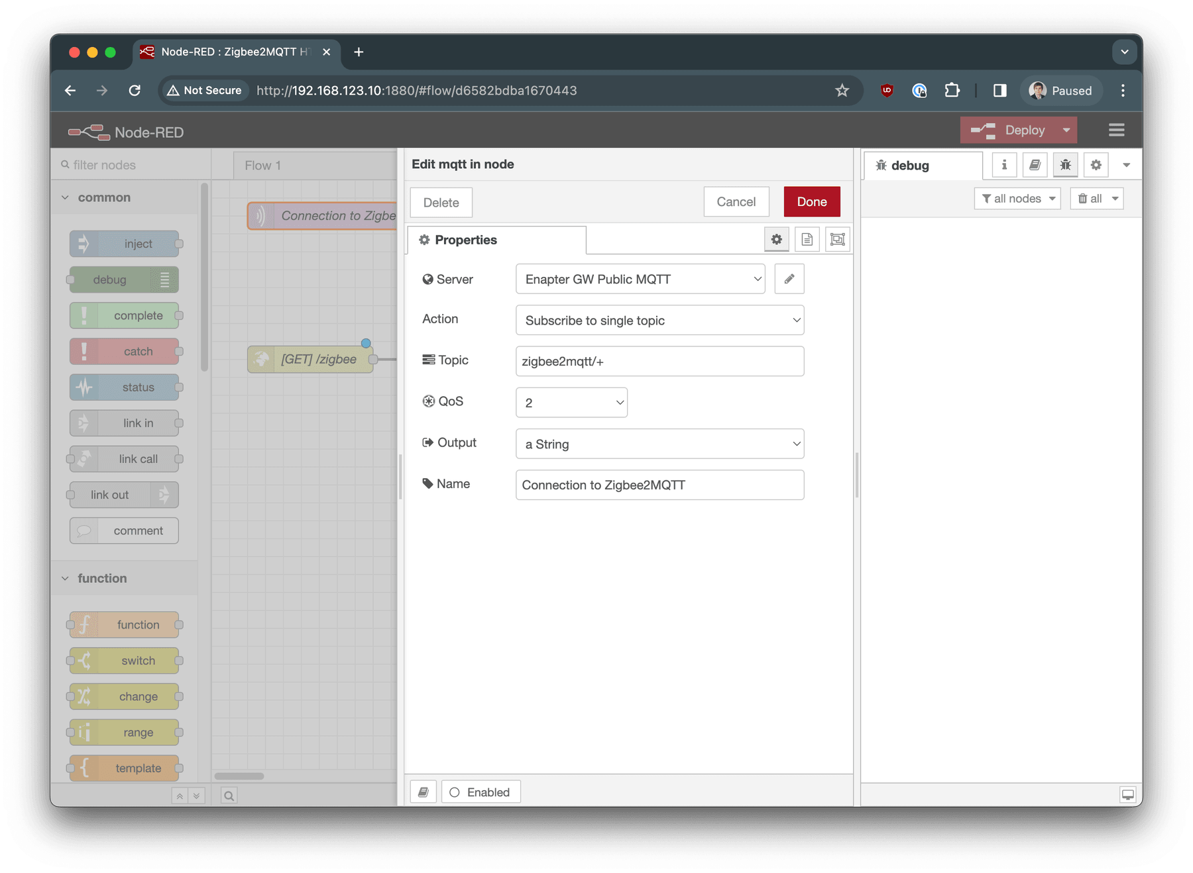The image size is (1193, 873).
Task: Open the help book sidebar icon
Action: tap(1035, 165)
